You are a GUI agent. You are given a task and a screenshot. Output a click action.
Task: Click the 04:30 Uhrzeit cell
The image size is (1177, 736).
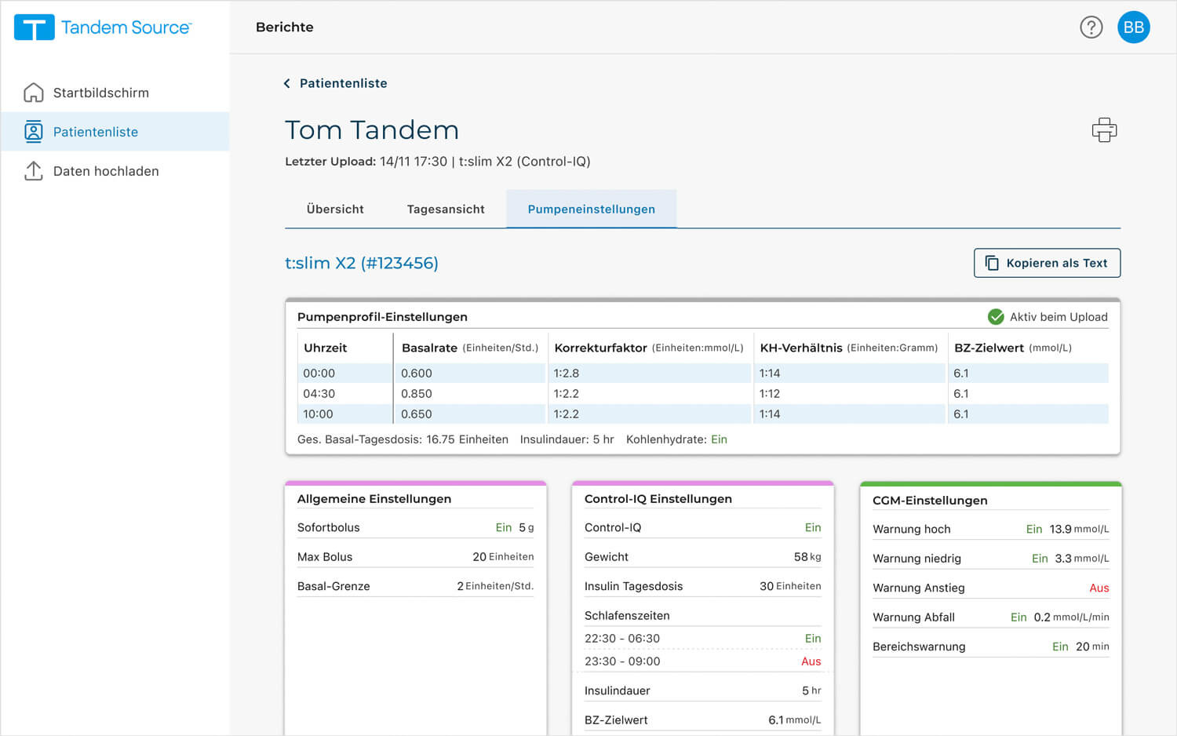[x=344, y=393]
